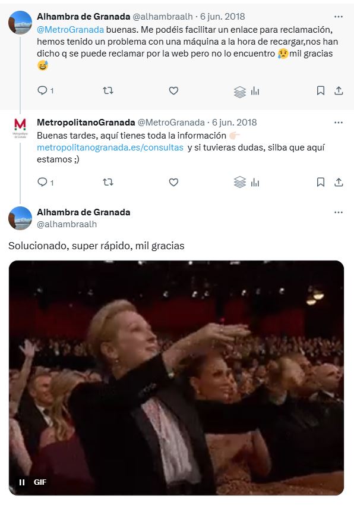The width and height of the screenshot is (354, 505).
Task: View analytics of the first tweet
Action: click(255, 91)
